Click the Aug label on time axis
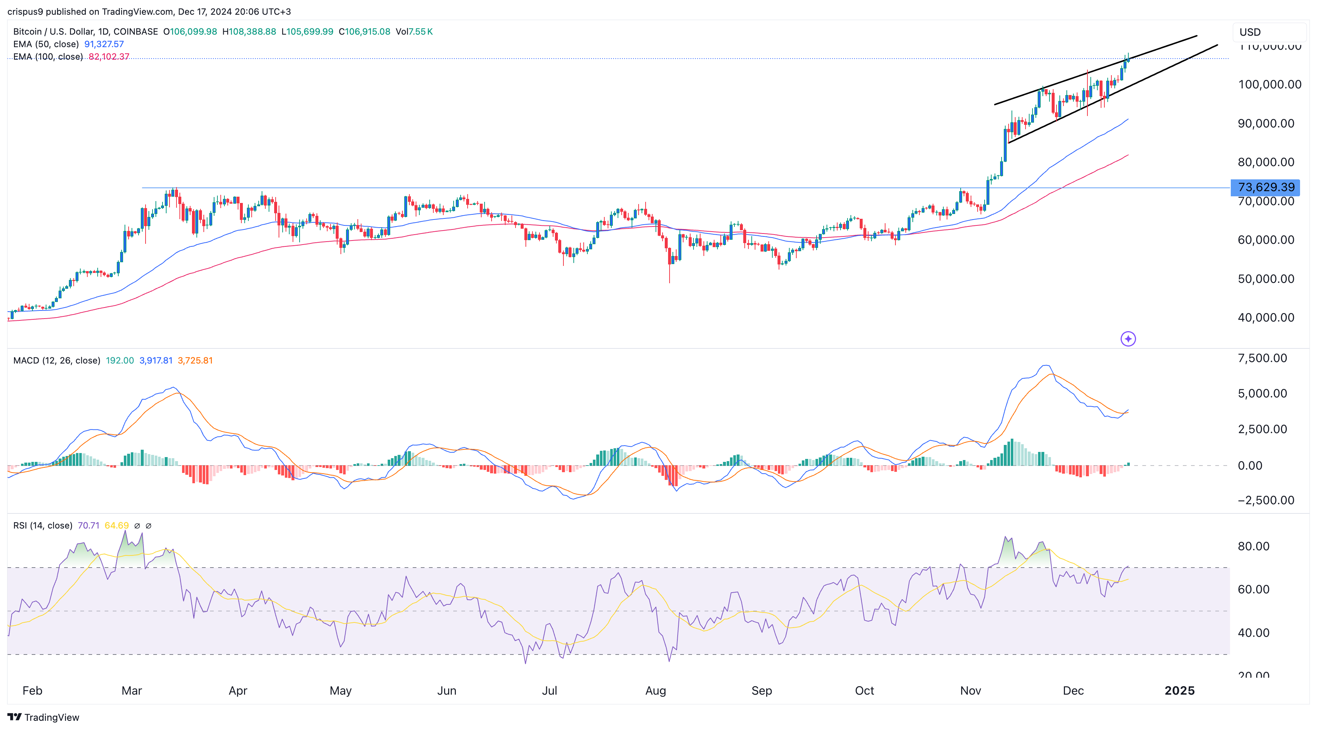The width and height of the screenshot is (1317, 730). [656, 691]
